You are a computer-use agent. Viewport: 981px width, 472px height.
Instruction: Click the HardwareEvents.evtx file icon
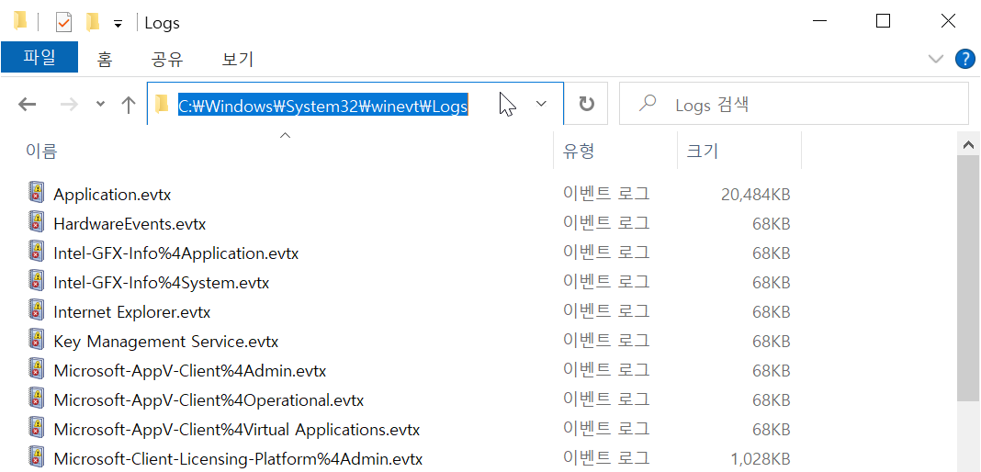(37, 222)
